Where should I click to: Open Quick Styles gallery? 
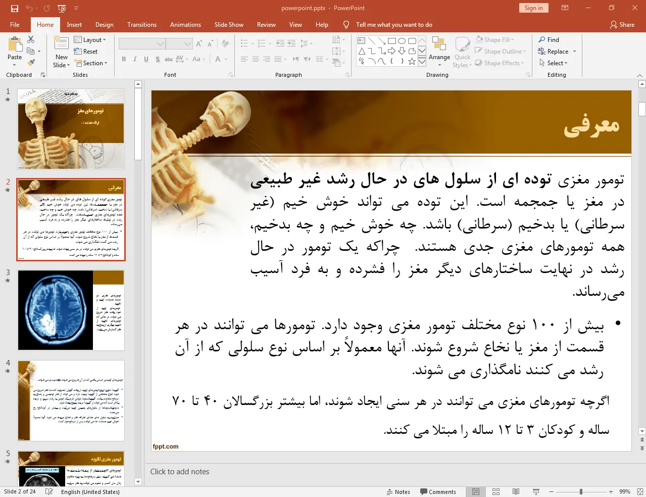coord(462,52)
